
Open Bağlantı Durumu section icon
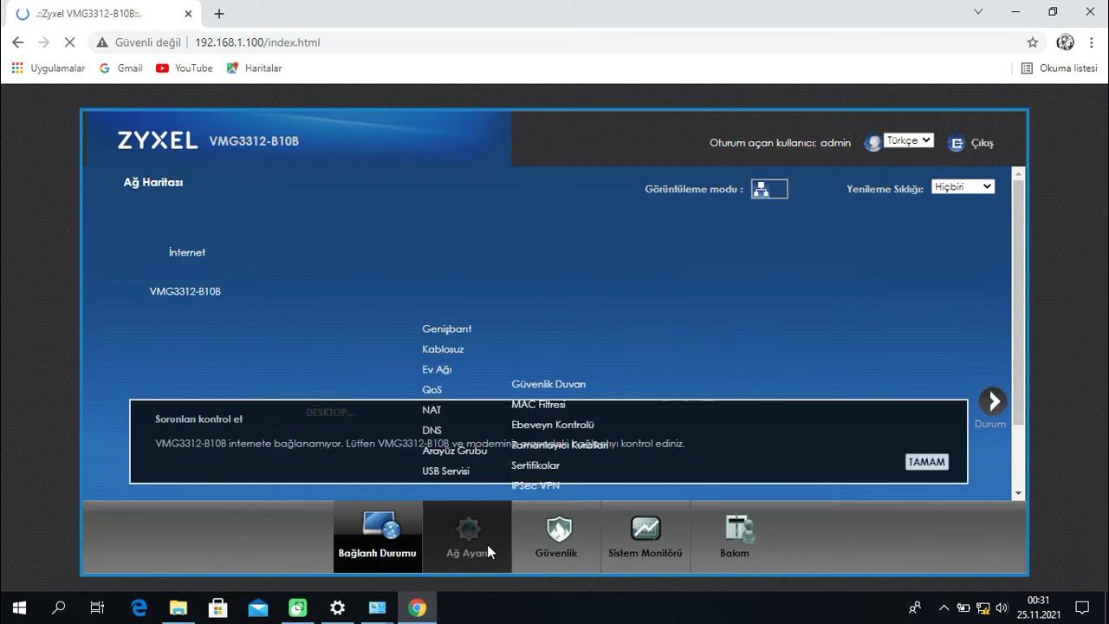click(381, 526)
